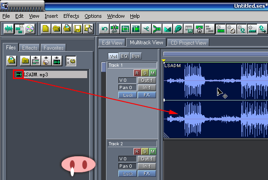Screen dimensions: 268x180
Task: Open Track 1 In 1 input selector
Action: (x=147, y=88)
